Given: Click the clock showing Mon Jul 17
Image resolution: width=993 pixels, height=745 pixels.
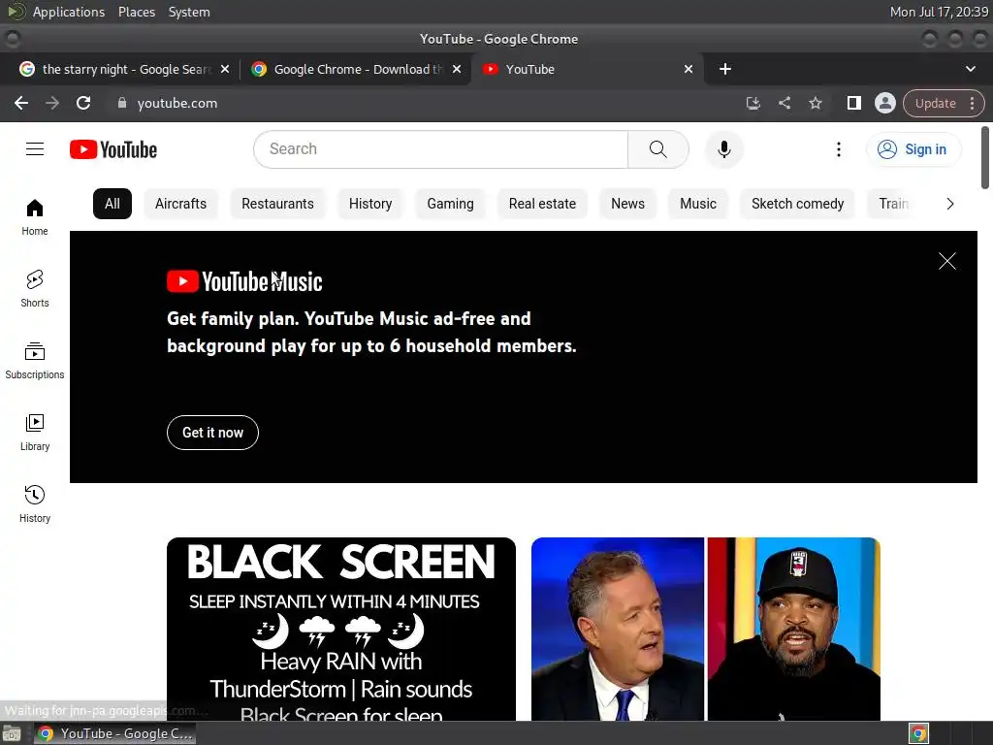Looking at the screenshot, I should [x=939, y=12].
